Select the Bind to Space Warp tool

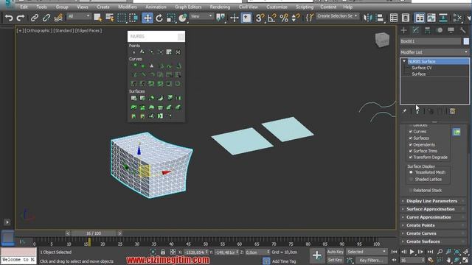pos(58,18)
